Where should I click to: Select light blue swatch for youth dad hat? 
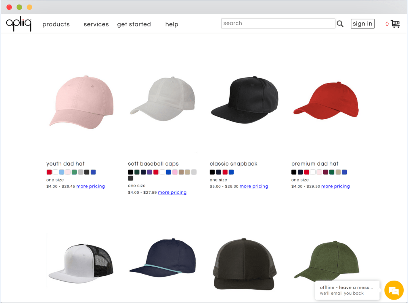[62, 172]
